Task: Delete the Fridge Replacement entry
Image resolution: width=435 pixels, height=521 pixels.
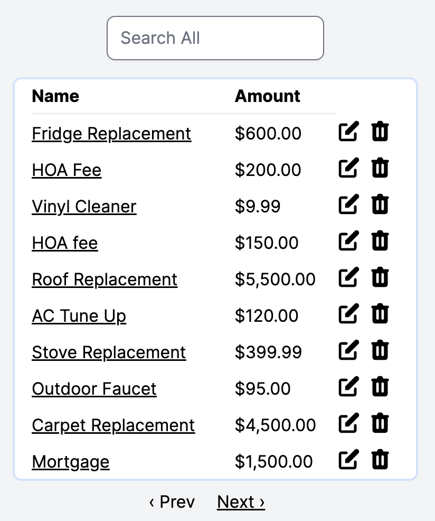Action: (380, 132)
